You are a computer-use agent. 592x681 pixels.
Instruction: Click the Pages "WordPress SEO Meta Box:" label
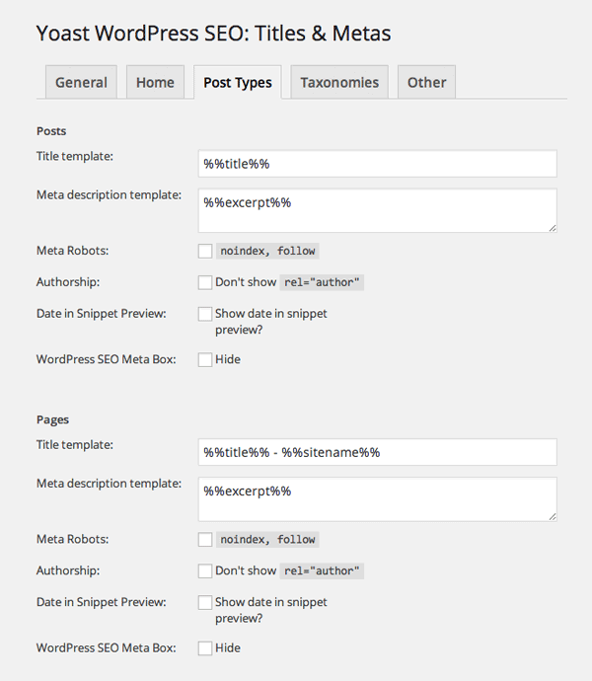pyautogui.click(x=107, y=648)
